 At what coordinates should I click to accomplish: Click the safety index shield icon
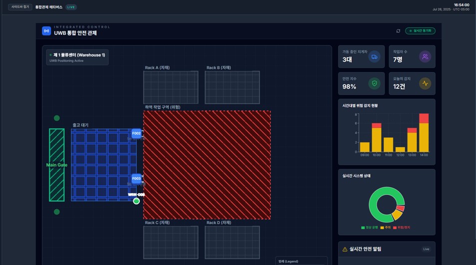click(374, 83)
